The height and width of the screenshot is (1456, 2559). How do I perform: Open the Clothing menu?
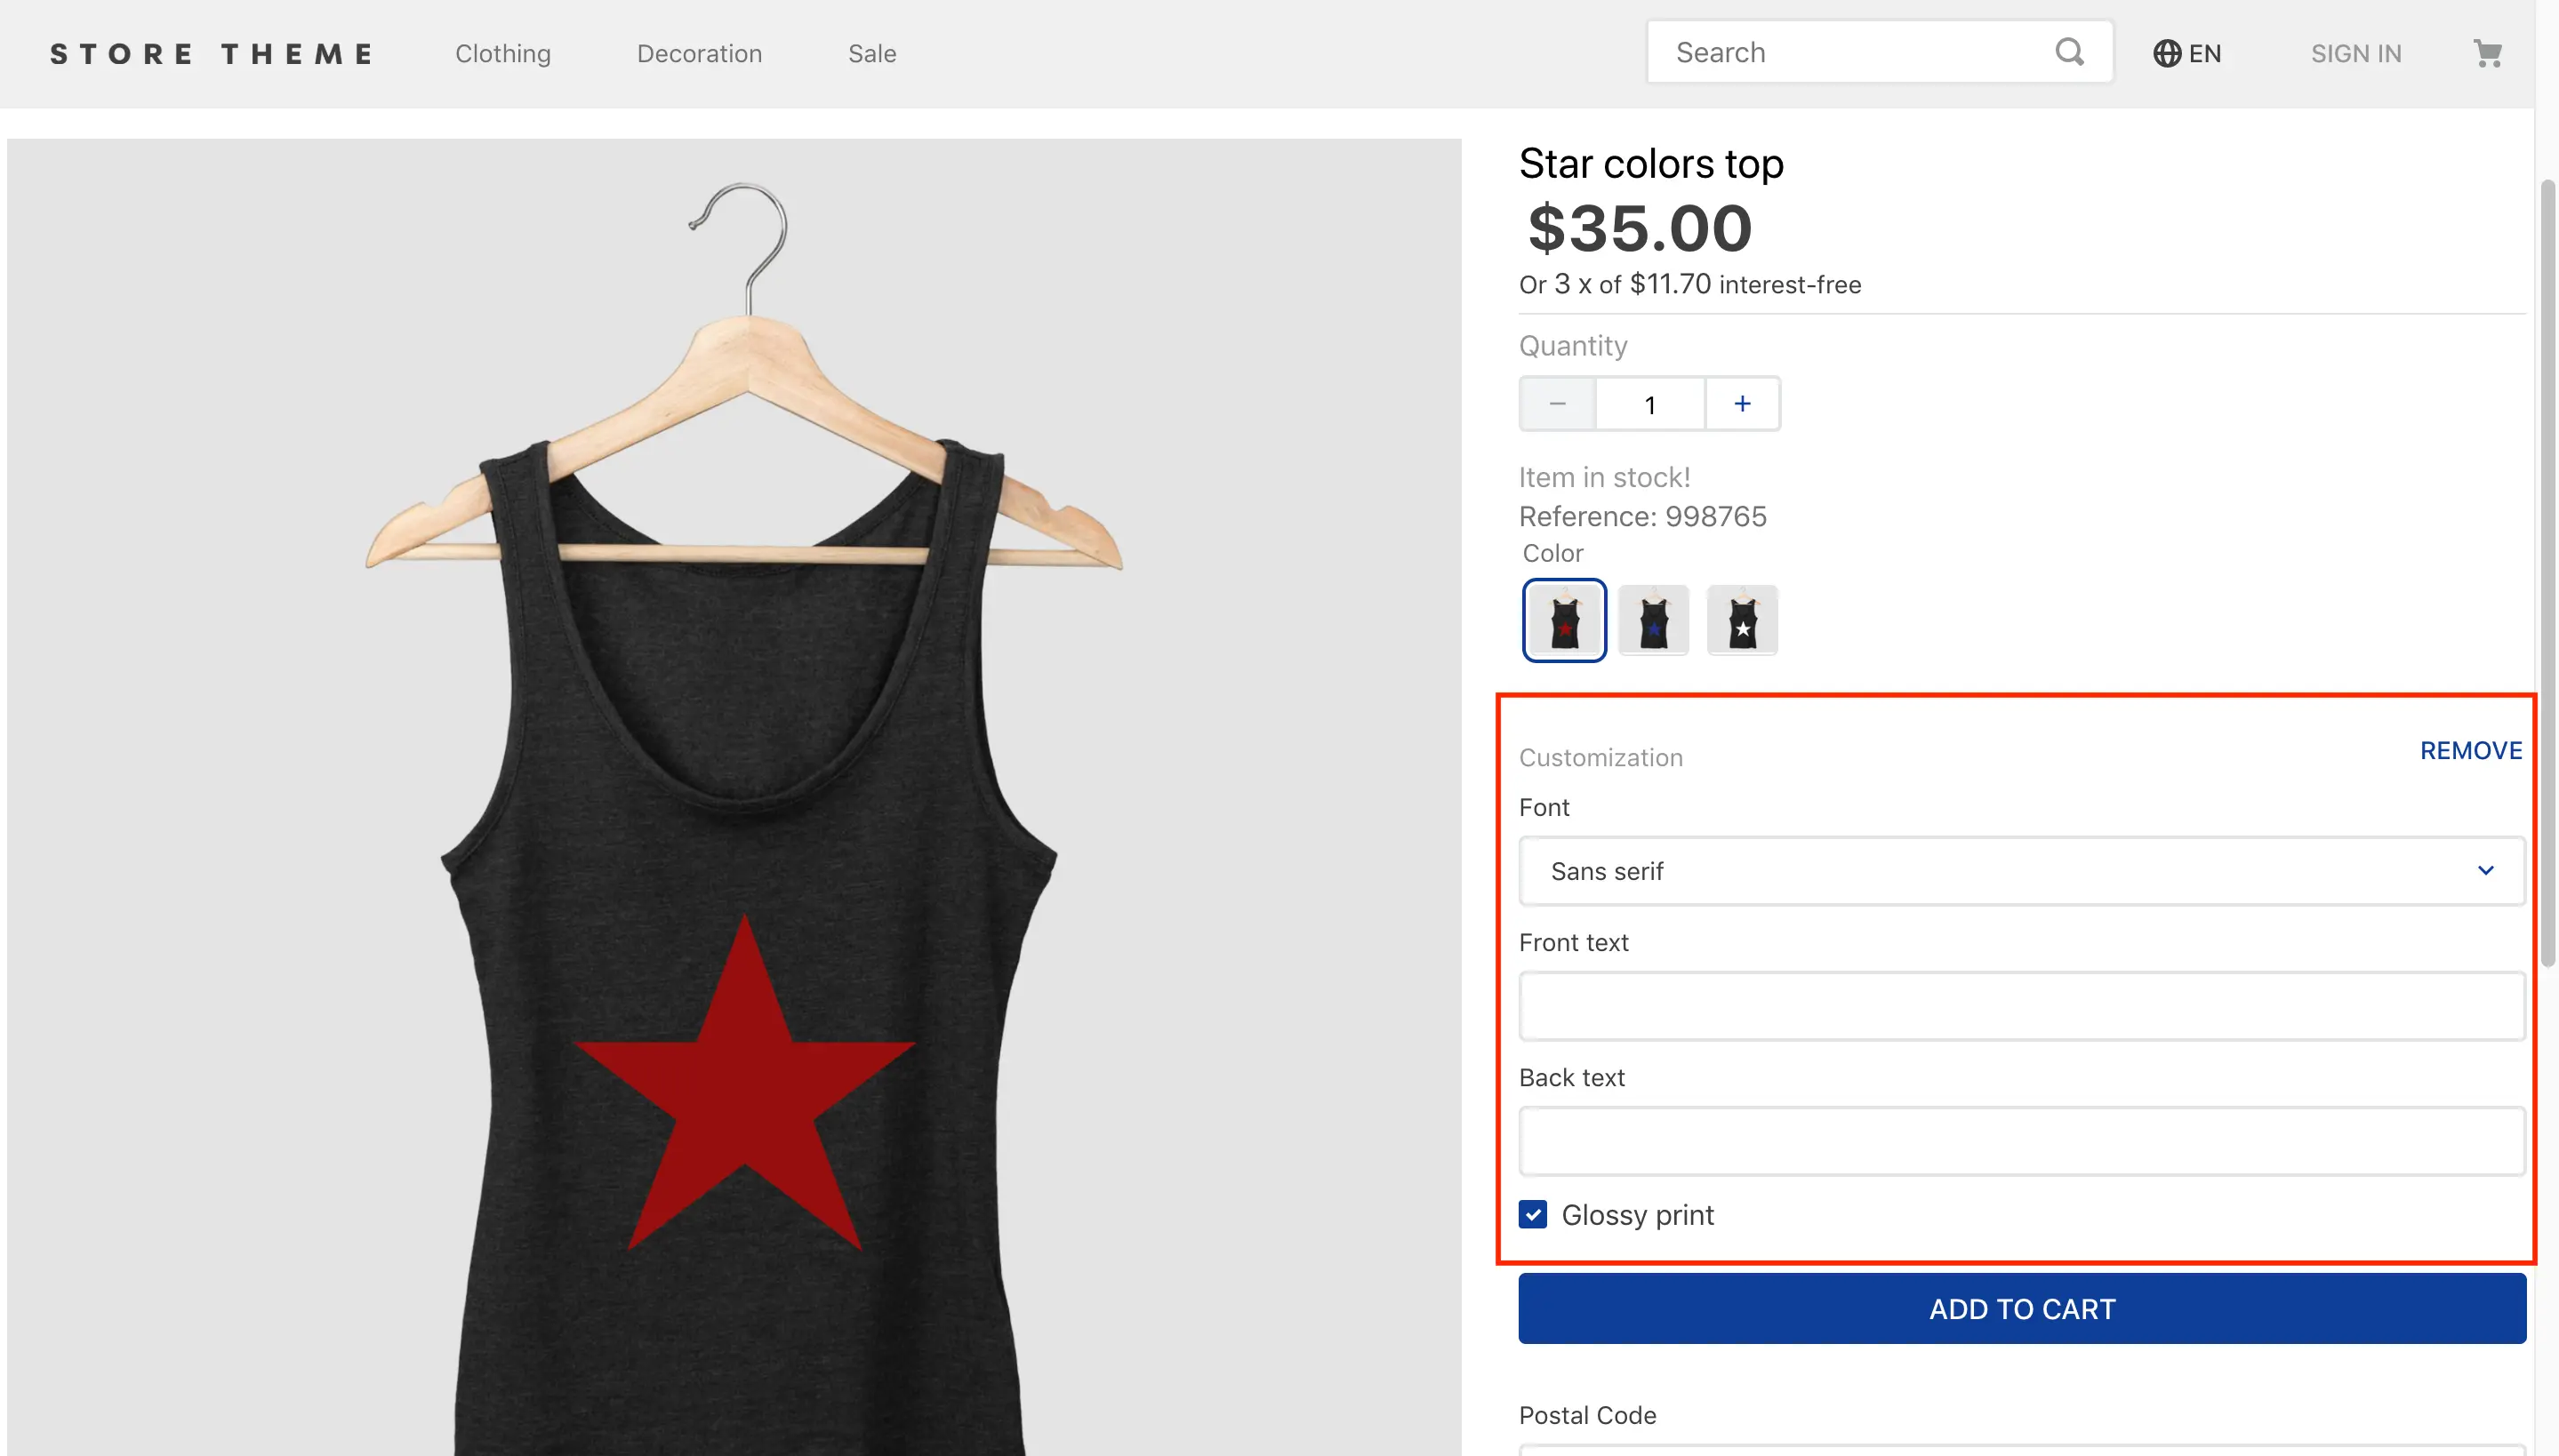click(x=503, y=54)
